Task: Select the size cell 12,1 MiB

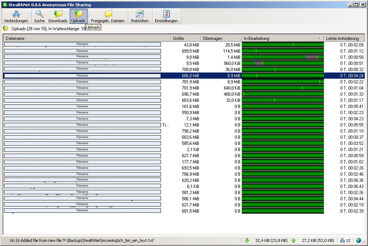Action: pos(191,125)
